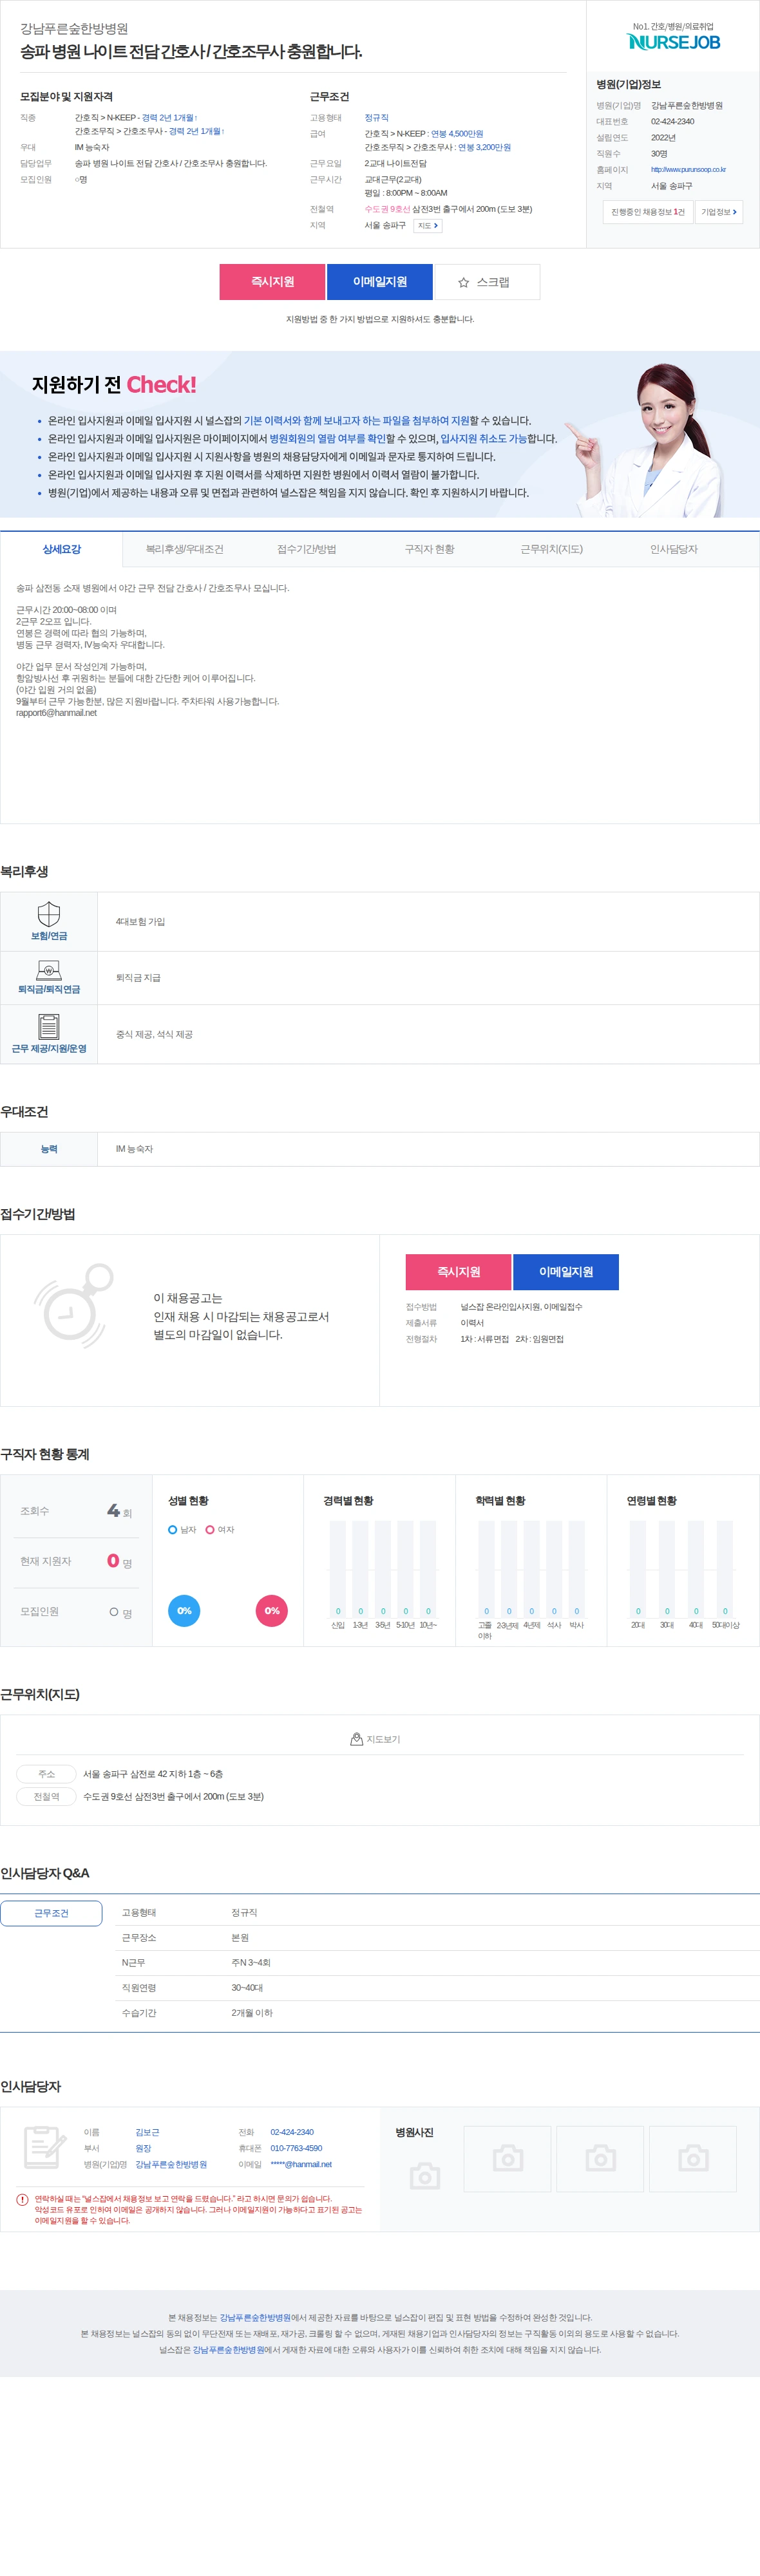760x2576 pixels.
Task: Click 수도권 9호선 subway link
Action: [x=387, y=209]
